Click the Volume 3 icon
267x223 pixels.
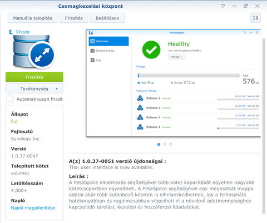(x=140, y=117)
